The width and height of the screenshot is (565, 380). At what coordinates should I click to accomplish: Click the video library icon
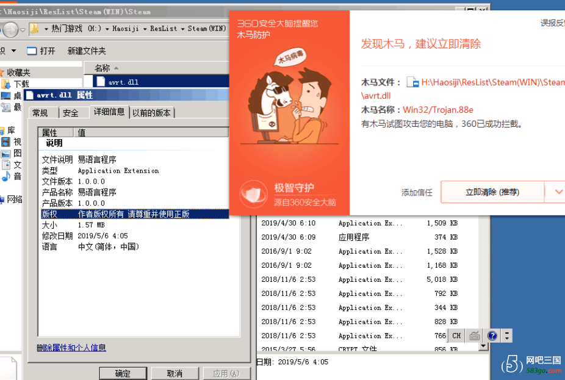[x=5, y=142]
